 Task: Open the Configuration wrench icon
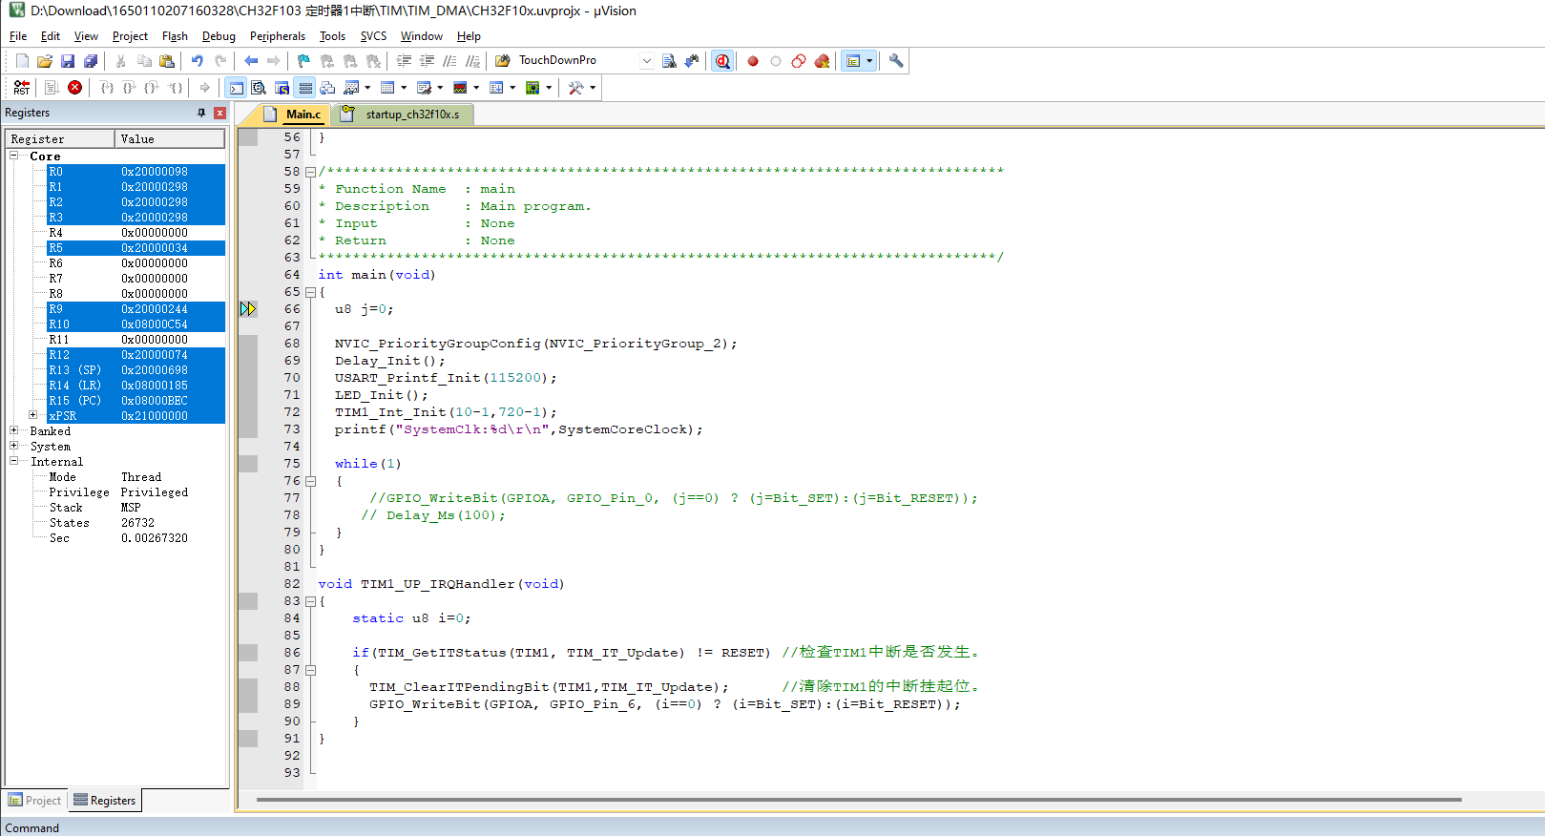pyautogui.click(x=895, y=61)
